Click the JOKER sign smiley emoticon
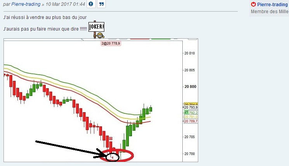The image size is (289, 166). (x=96, y=29)
